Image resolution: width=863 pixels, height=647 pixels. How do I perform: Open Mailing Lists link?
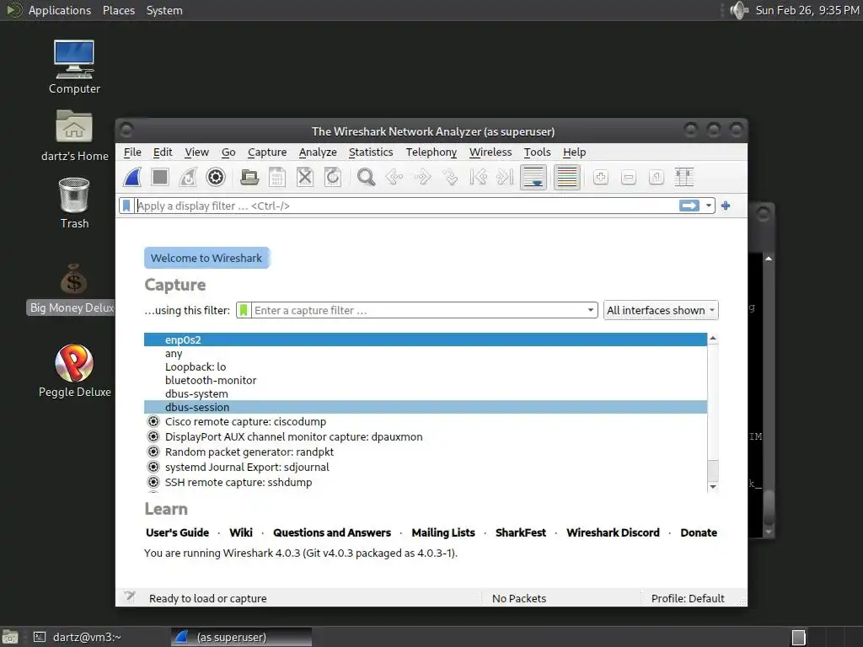pos(443,532)
